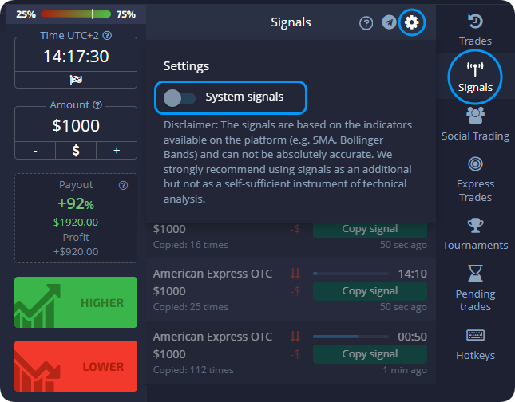Open the Telegram channel icon

coord(389,22)
